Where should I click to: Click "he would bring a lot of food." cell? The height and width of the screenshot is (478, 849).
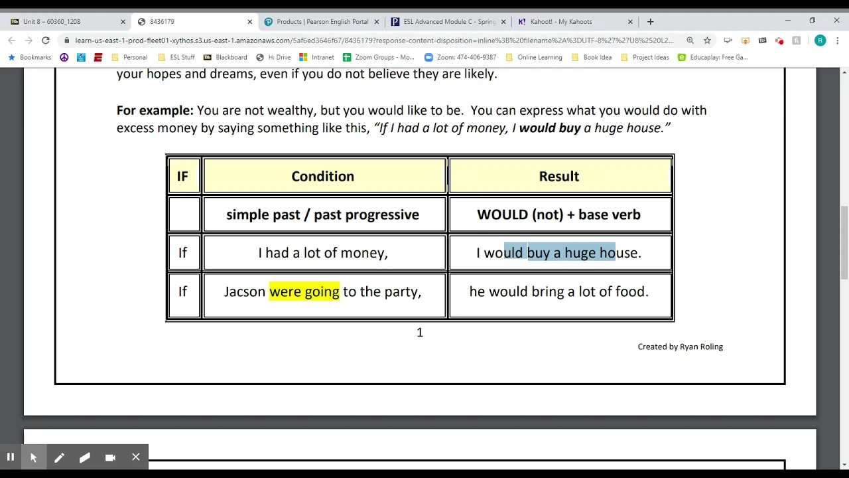(560, 295)
